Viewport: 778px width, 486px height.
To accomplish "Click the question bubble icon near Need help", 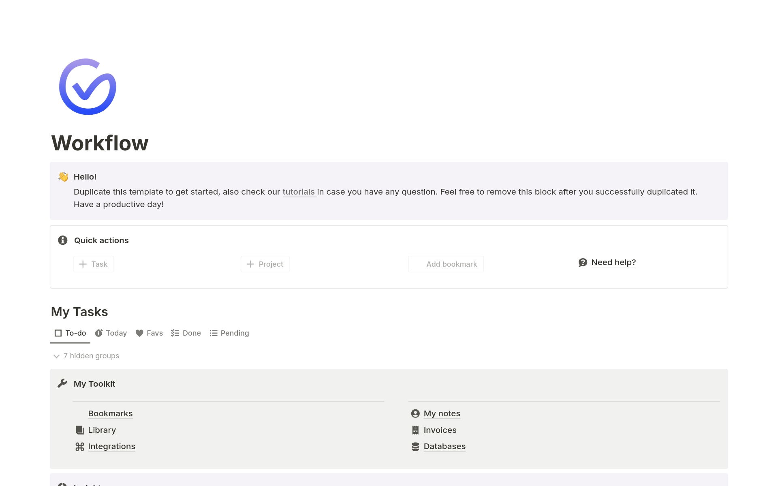I will pos(583,263).
